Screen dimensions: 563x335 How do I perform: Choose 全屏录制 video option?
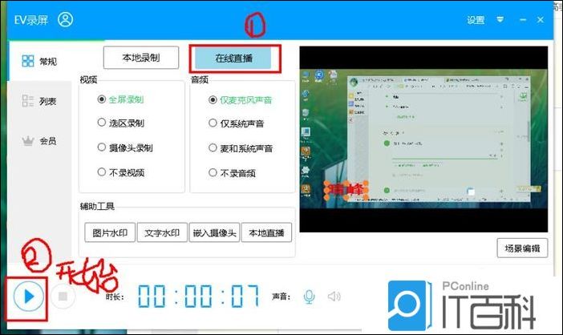[120, 99]
